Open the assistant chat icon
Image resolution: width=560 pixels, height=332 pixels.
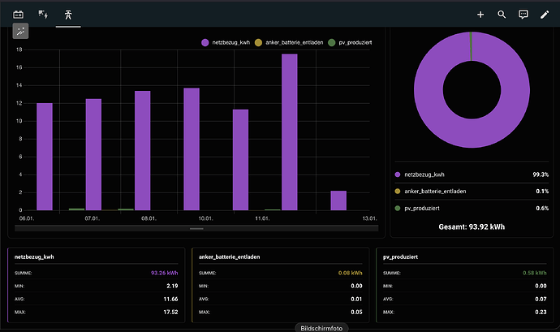click(x=523, y=15)
